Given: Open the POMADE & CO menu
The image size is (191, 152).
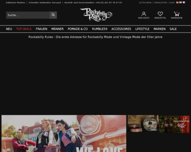Looking at the screenshot, I should (x=78, y=29).
